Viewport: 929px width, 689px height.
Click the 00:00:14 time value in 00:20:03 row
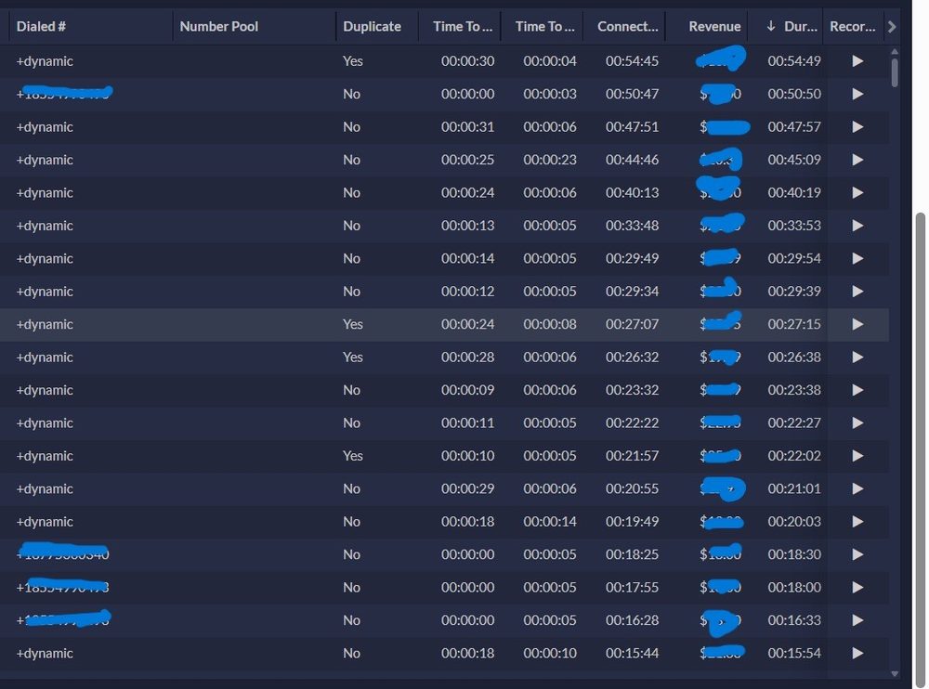coord(550,521)
